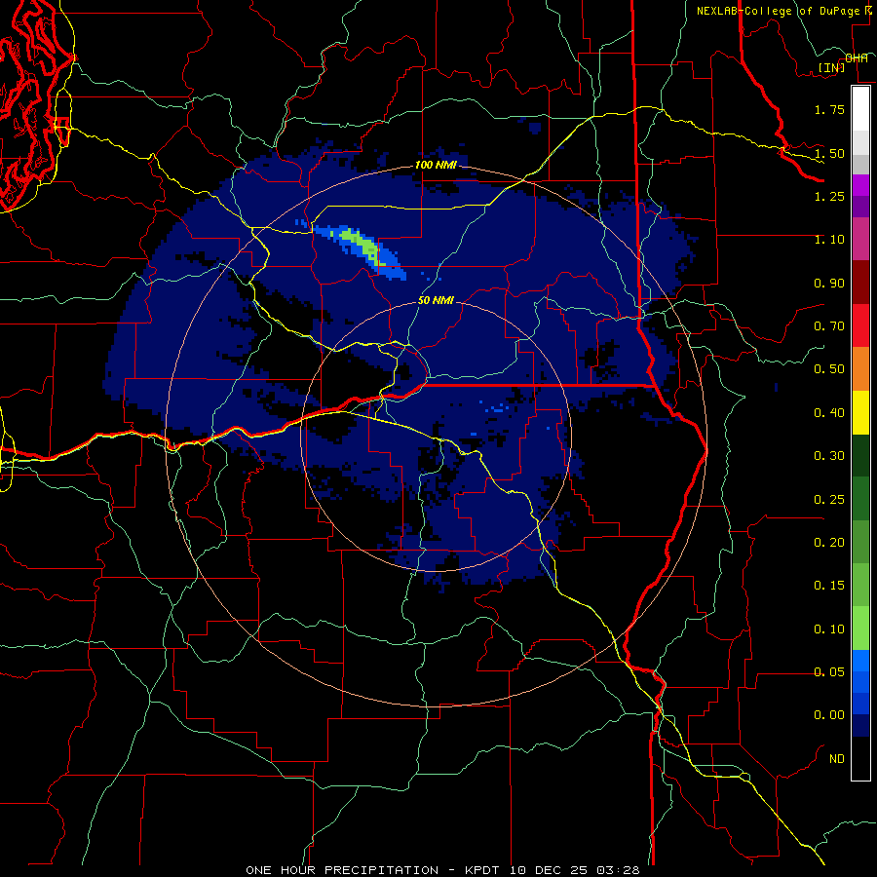Image resolution: width=877 pixels, height=877 pixels.
Task: Click the ND legend label
Action: [837, 759]
